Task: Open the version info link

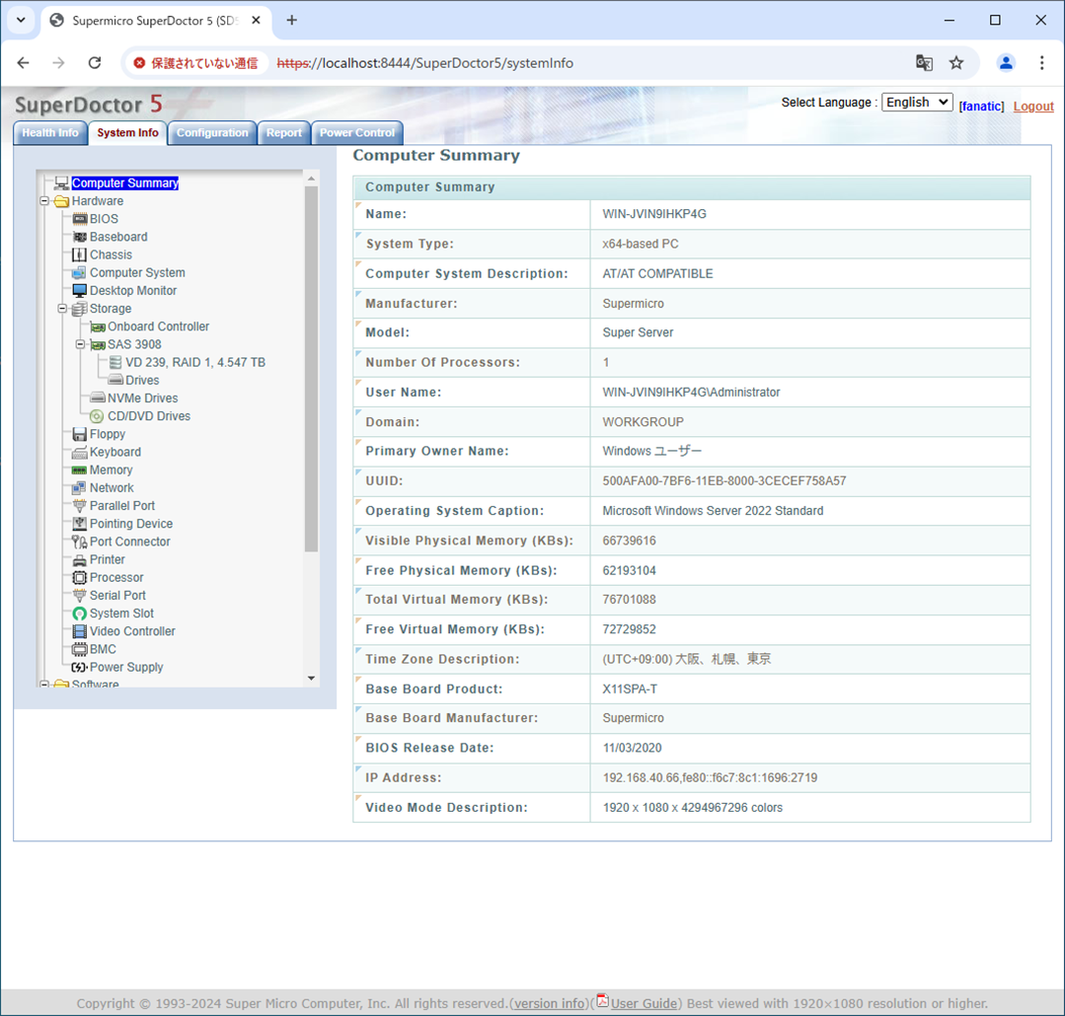Action: (549, 1004)
